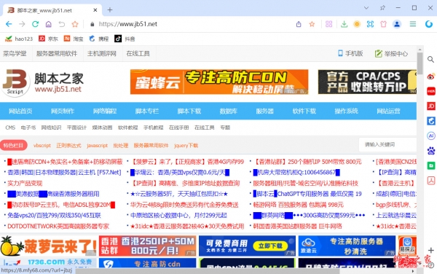The width and height of the screenshot is (437, 274).
Task: Close the 脚本之家 browser tab
Action: (x=95, y=10)
